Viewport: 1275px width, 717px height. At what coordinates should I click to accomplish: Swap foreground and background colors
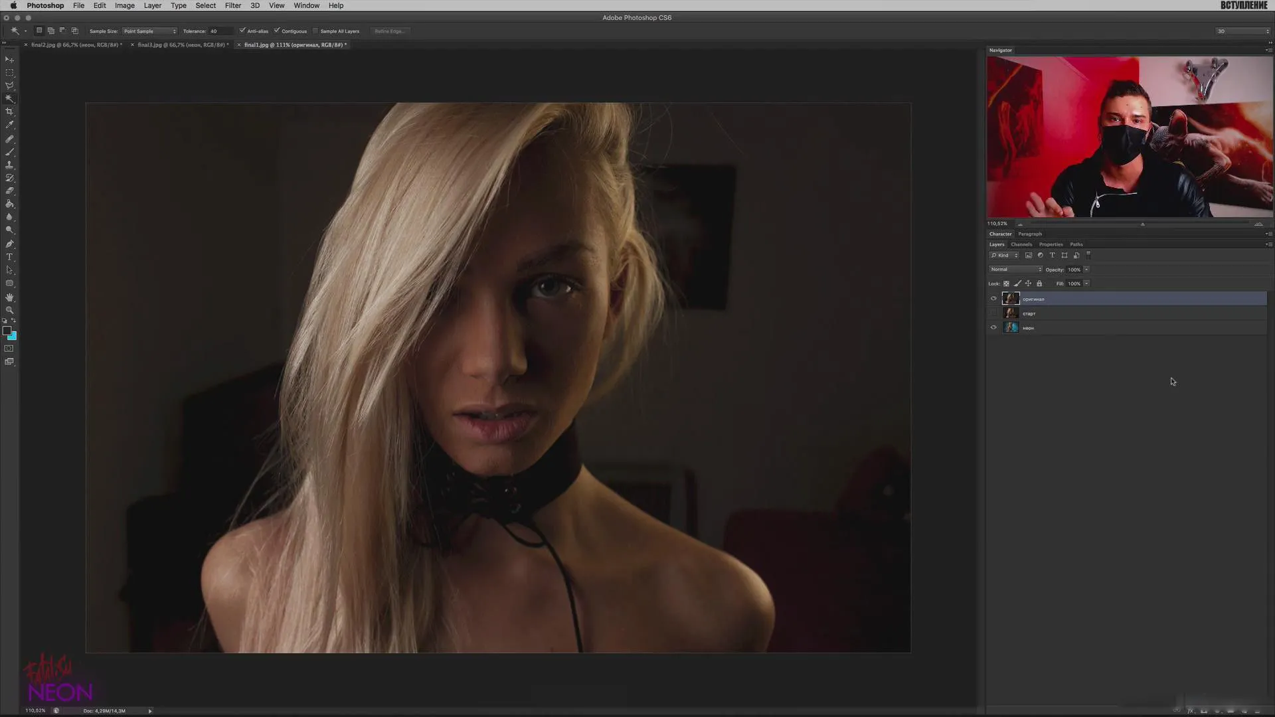pyautogui.click(x=13, y=321)
